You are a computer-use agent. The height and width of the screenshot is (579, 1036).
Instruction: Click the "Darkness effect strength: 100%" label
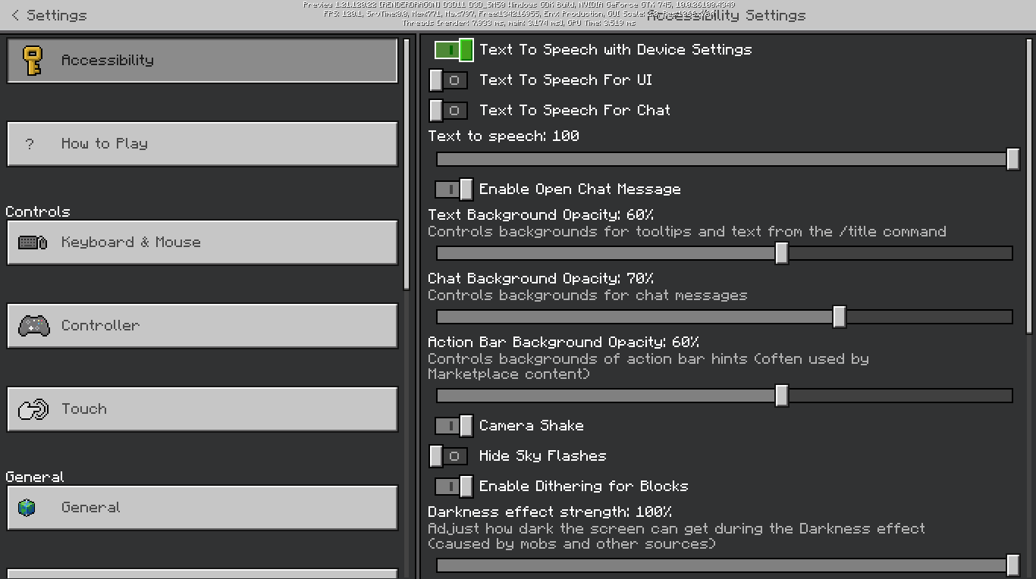550,512
